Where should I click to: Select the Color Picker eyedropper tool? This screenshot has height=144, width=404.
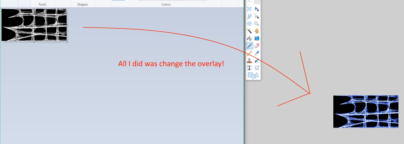click(x=257, y=53)
